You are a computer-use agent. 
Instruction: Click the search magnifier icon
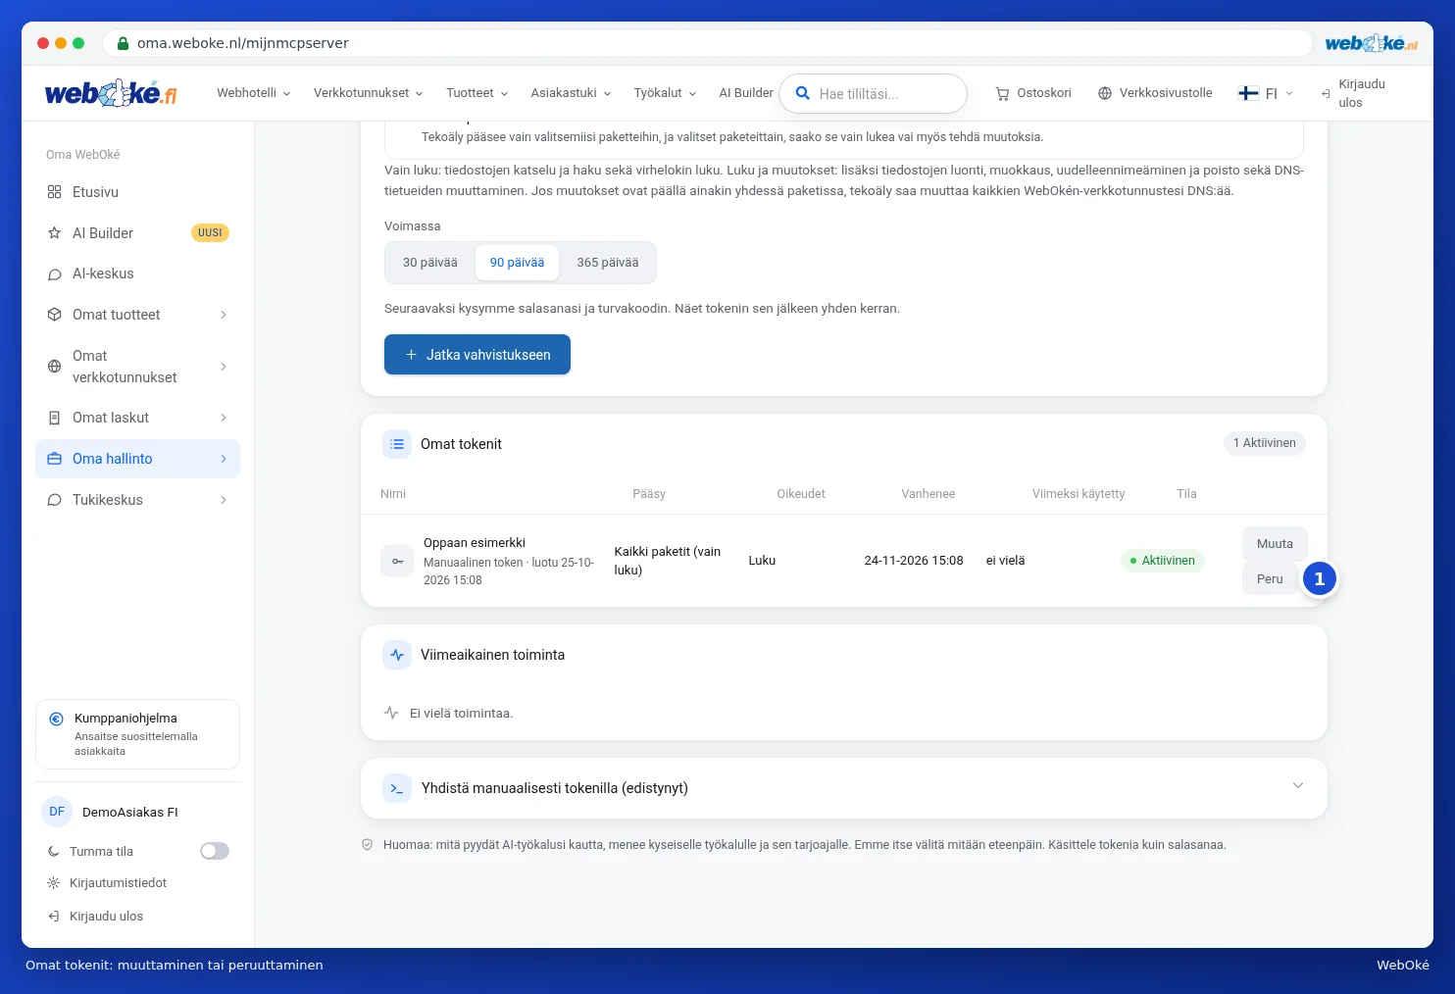[x=802, y=93]
